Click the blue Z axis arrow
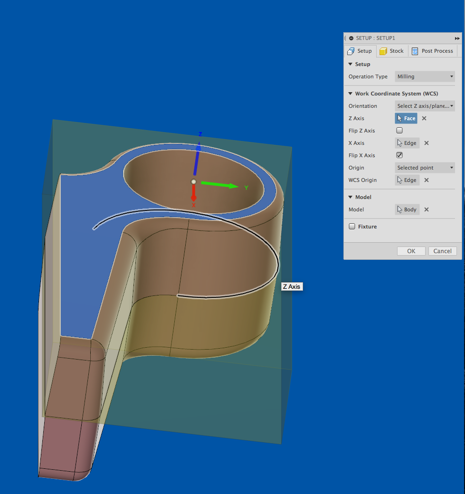The height and width of the screenshot is (494, 465). 197,159
